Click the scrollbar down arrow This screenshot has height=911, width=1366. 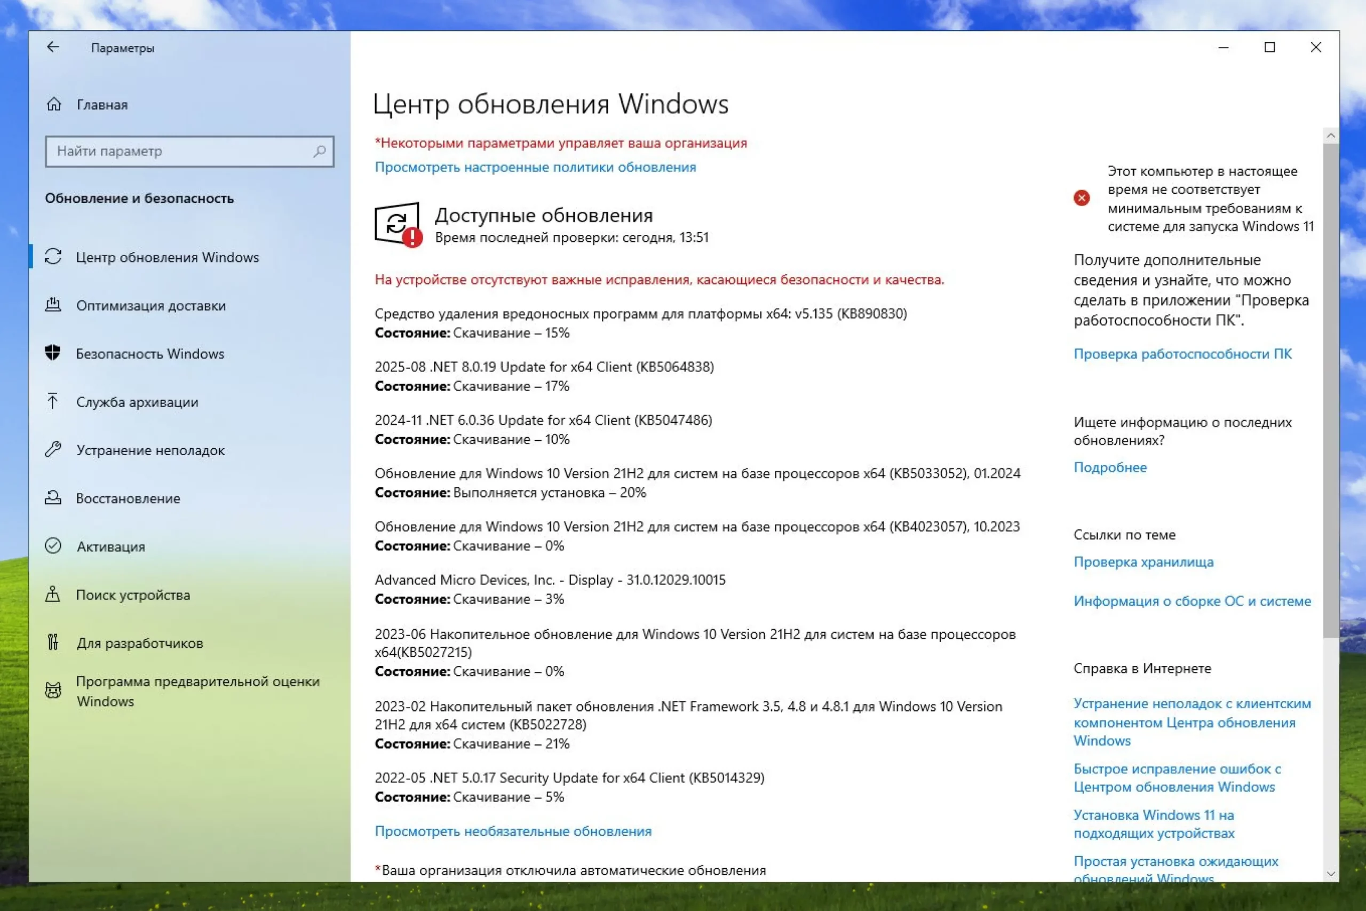pos(1331,874)
